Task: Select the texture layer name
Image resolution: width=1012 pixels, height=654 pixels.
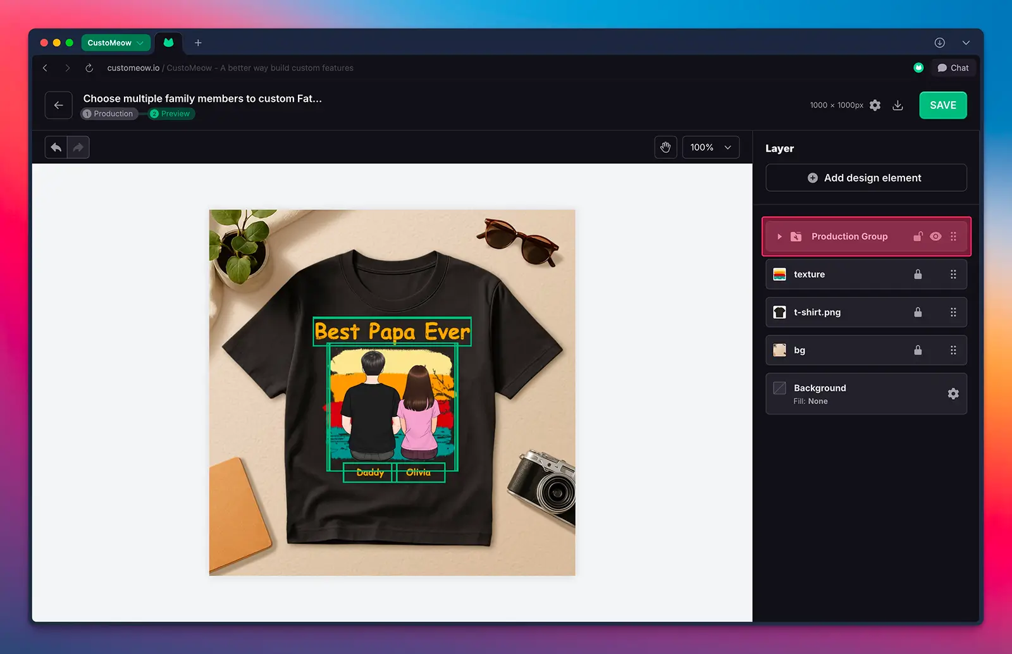Action: point(809,275)
